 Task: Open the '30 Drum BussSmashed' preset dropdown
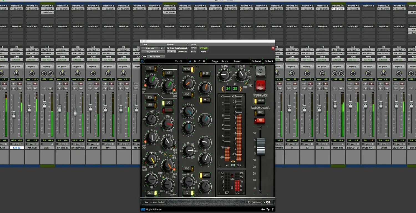click(x=177, y=48)
